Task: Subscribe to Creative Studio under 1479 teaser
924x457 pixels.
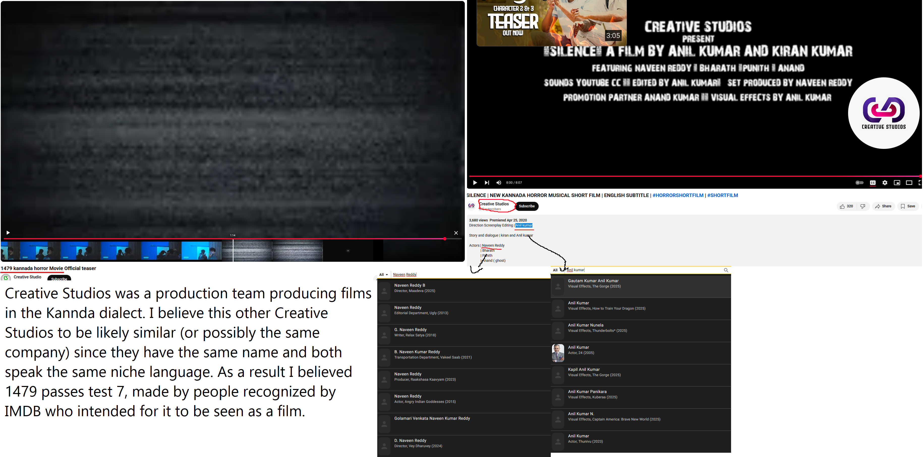Action: 59,278
